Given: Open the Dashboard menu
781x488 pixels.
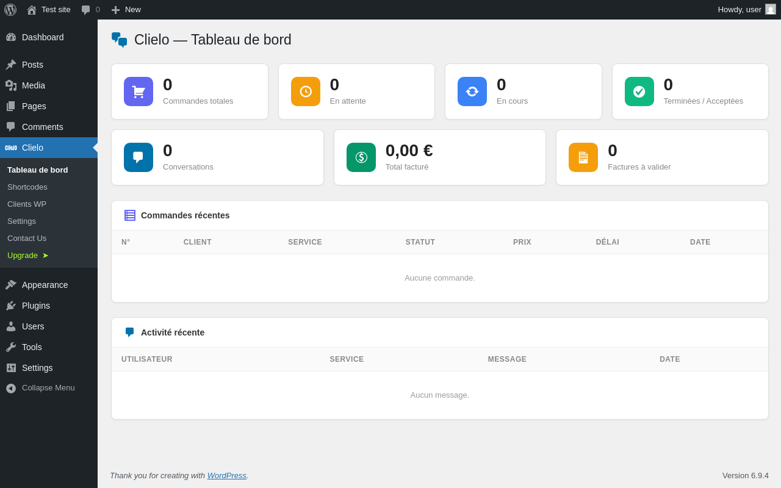Looking at the screenshot, I should (x=49, y=37).
